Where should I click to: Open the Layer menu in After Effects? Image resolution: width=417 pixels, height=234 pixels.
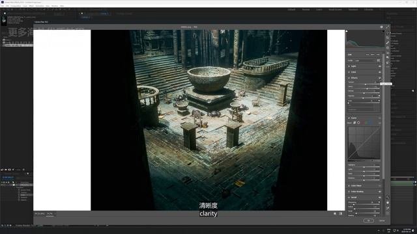[25, 6]
